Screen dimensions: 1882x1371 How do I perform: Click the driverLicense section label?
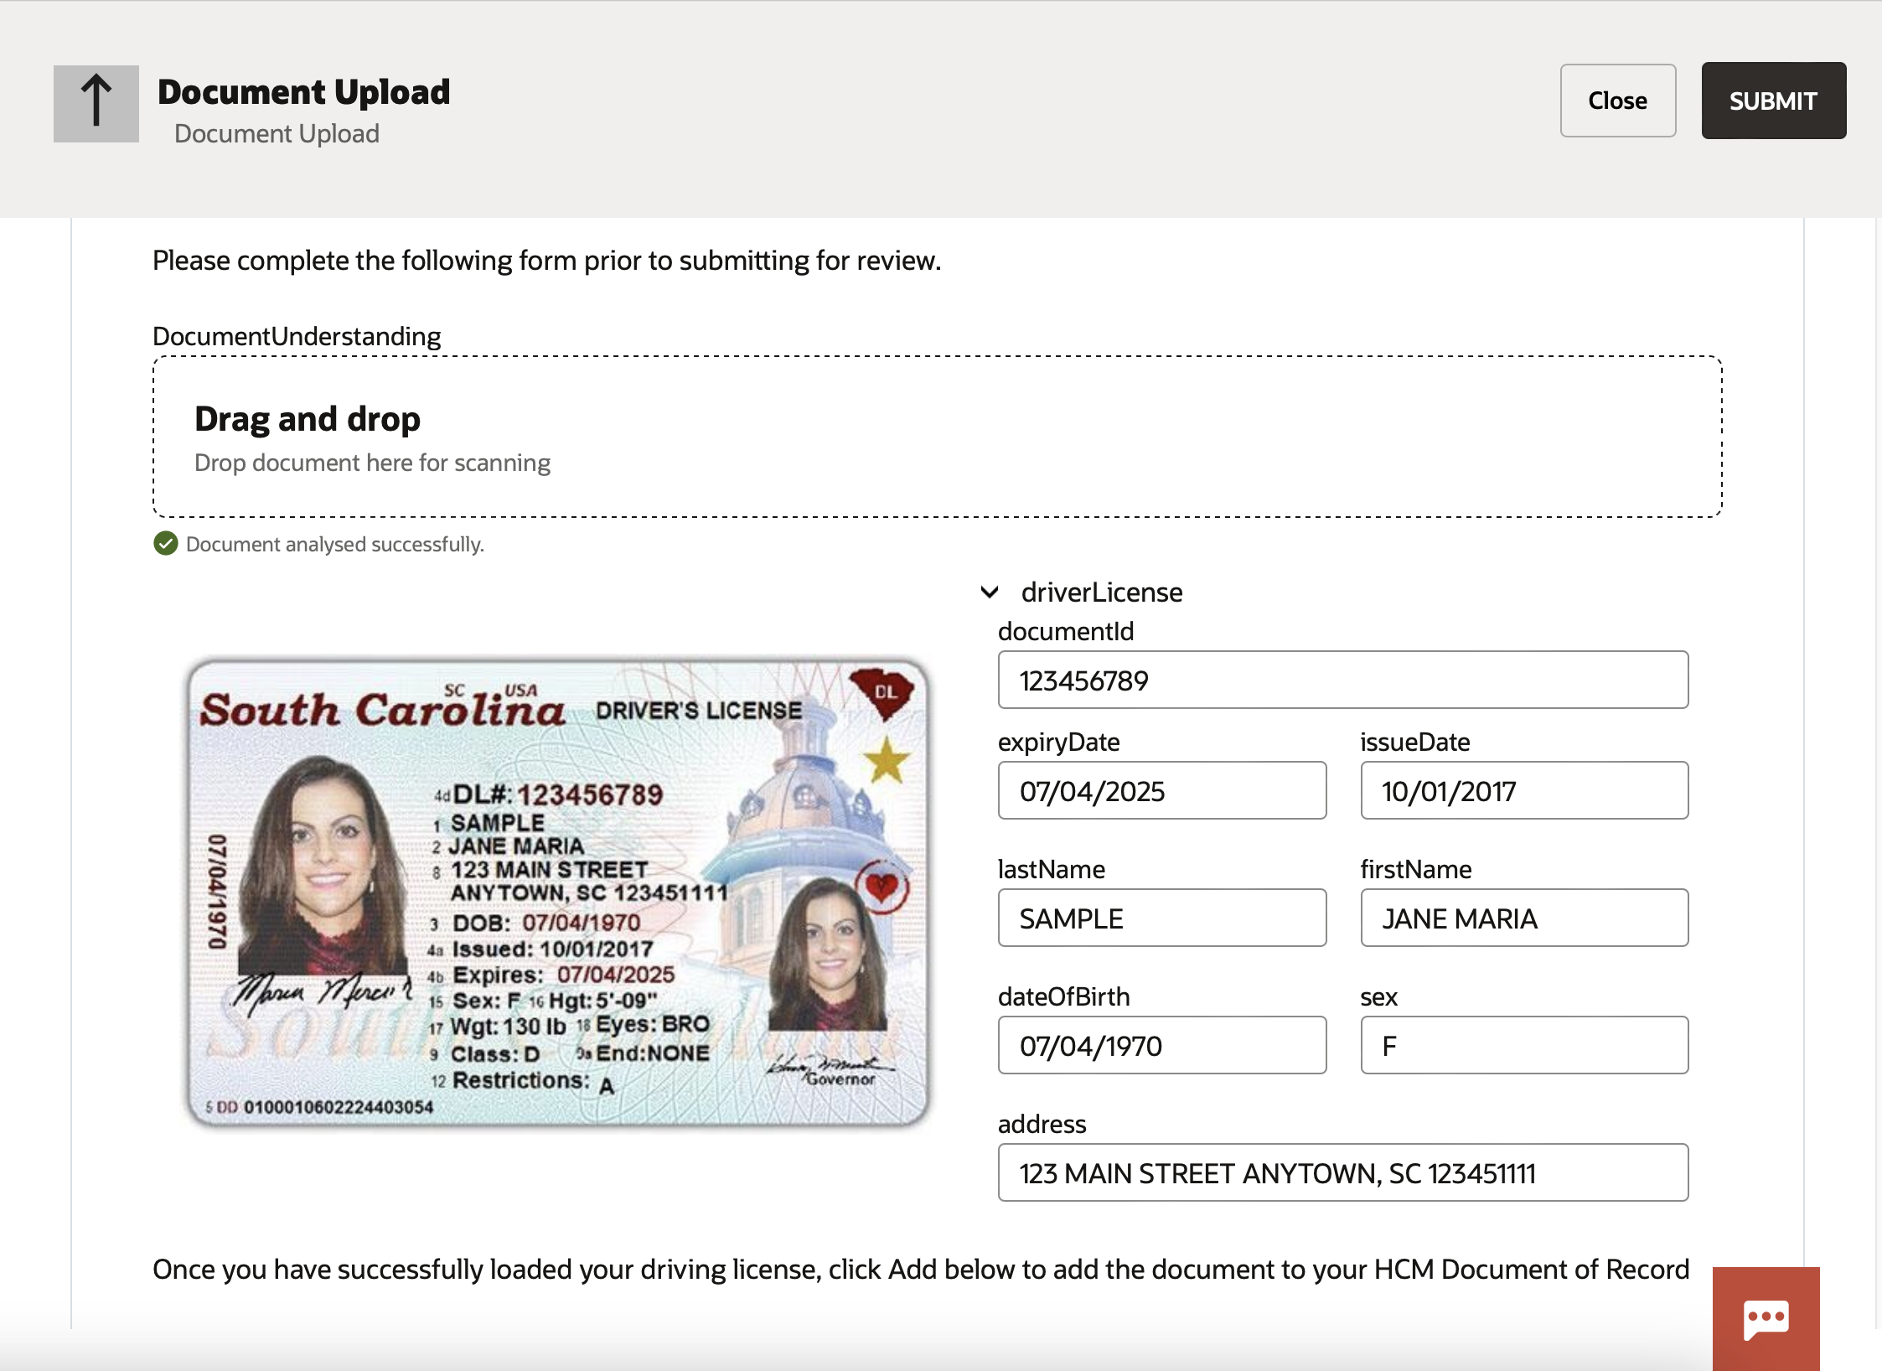(x=1100, y=592)
